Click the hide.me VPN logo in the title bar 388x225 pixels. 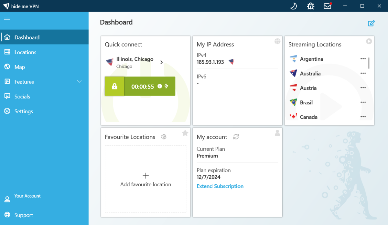[x=6, y=6]
